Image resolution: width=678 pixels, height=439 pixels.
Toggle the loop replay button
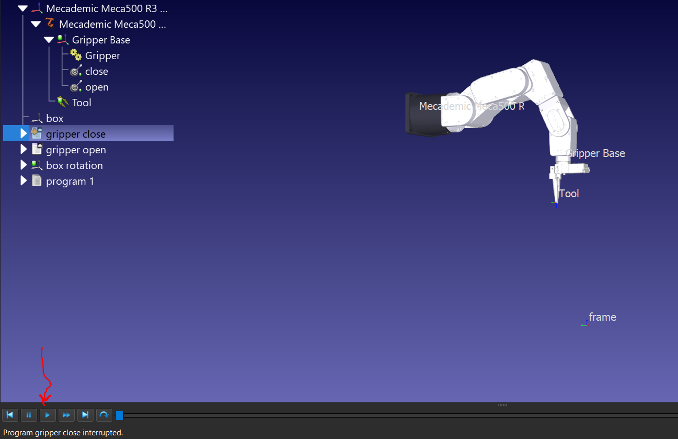(x=104, y=415)
